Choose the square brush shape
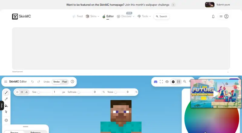 pyautogui.click(x=22, y=92)
